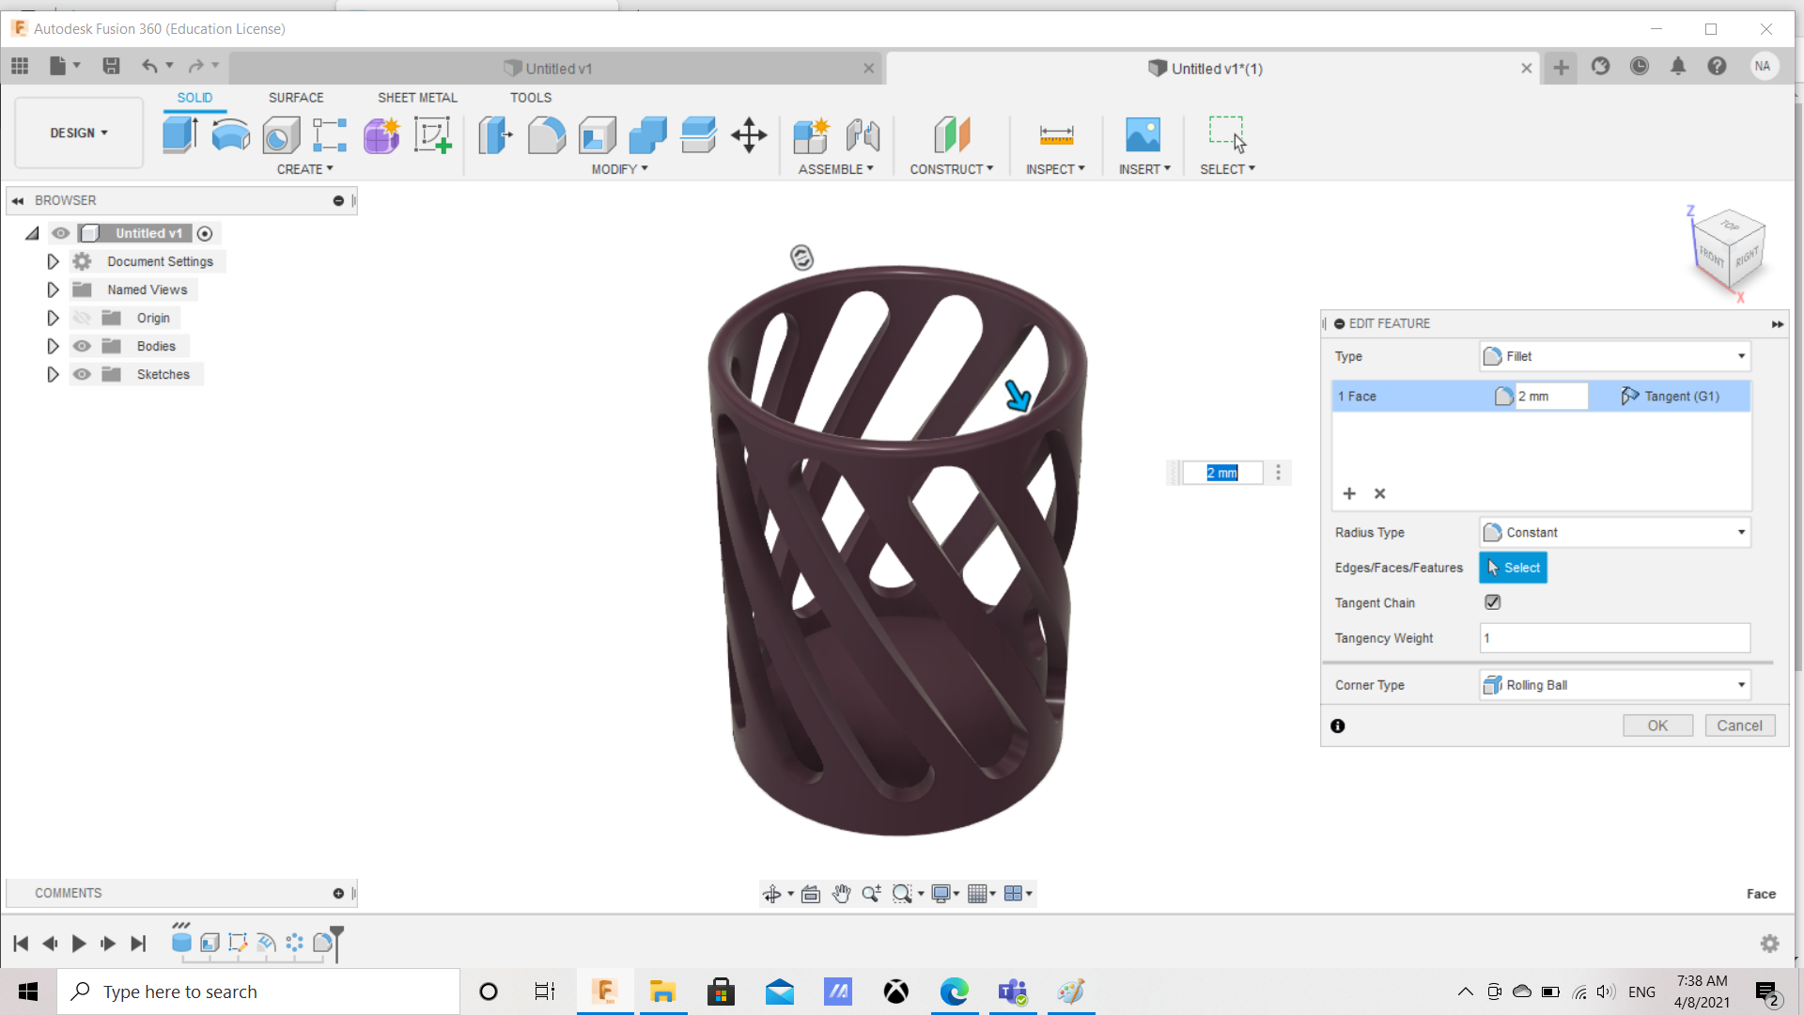Toggle visibility of Sketches folder
The width and height of the screenshot is (1804, 1015).
point(82,374)
